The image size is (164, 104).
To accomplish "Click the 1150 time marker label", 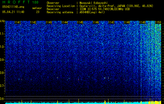I will pyautogui.click(x=158, y=22).
